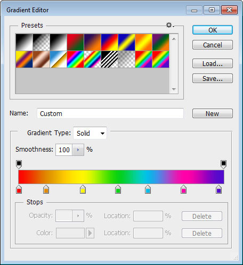Select the right opacity stop above gradient

tap(223, 164)
